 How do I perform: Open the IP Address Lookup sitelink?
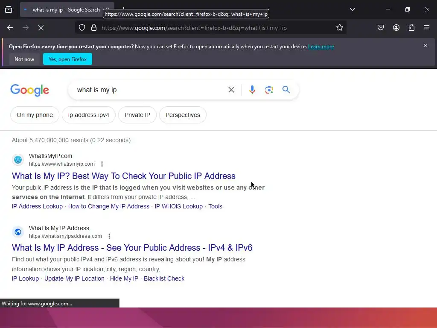click(38, 206)
